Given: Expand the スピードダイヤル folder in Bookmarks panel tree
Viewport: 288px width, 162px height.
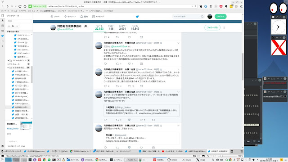Looking at the screenshot, I should pos(8,60).
